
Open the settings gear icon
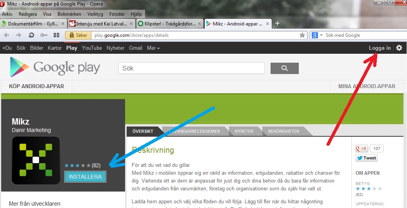point(399,48)
